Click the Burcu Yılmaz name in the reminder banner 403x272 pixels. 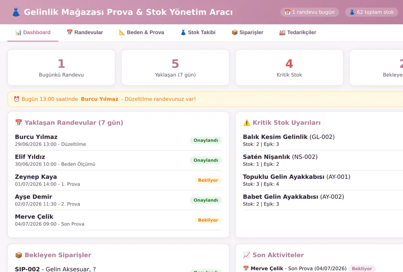click(100, 99)
